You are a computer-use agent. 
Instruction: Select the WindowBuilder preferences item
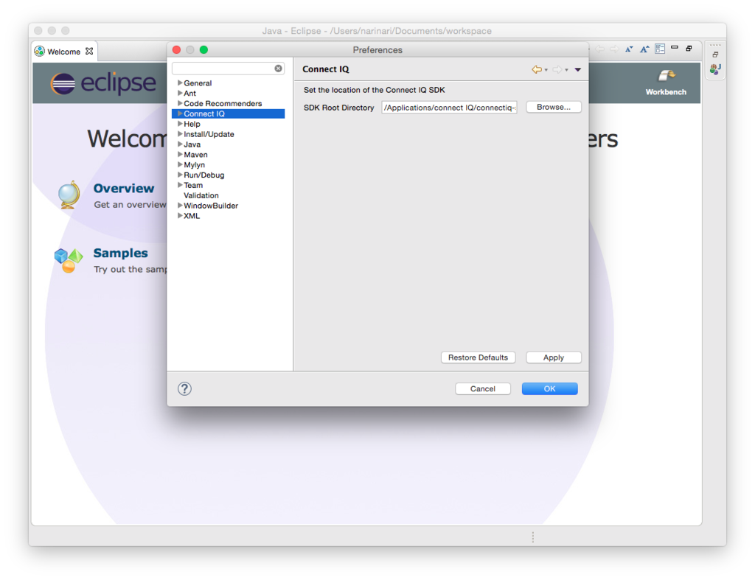point(211,206)
